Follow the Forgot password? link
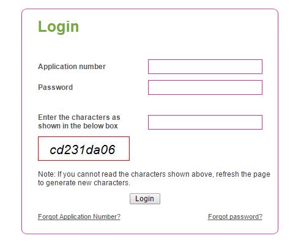This screenshot has width=301, height=244. coord(235,216)
